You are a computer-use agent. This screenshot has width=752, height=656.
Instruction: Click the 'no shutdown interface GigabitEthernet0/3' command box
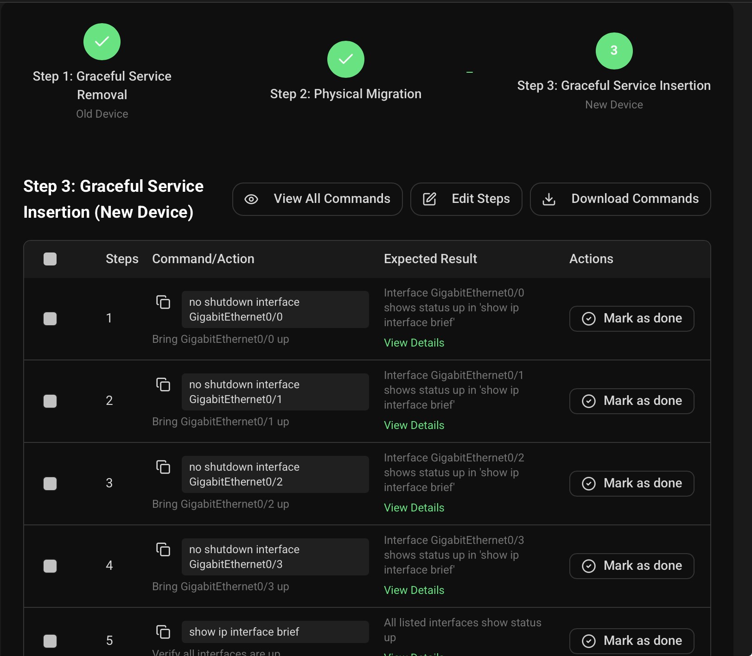[x=275, y=557]
